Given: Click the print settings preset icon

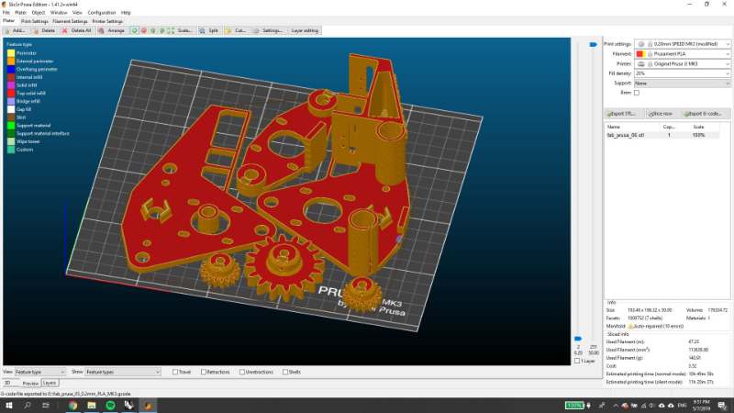Looking at the screenshot, I should (641, 44).
